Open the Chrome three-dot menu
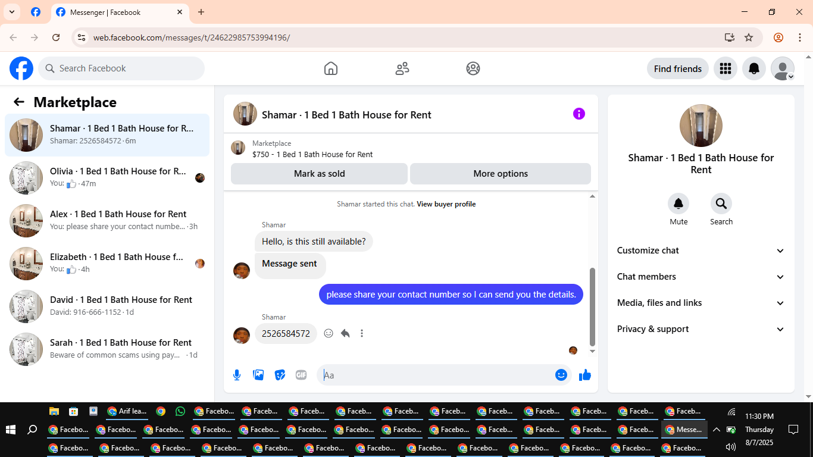Screen dimensions: 813x457 click(799, 37)
